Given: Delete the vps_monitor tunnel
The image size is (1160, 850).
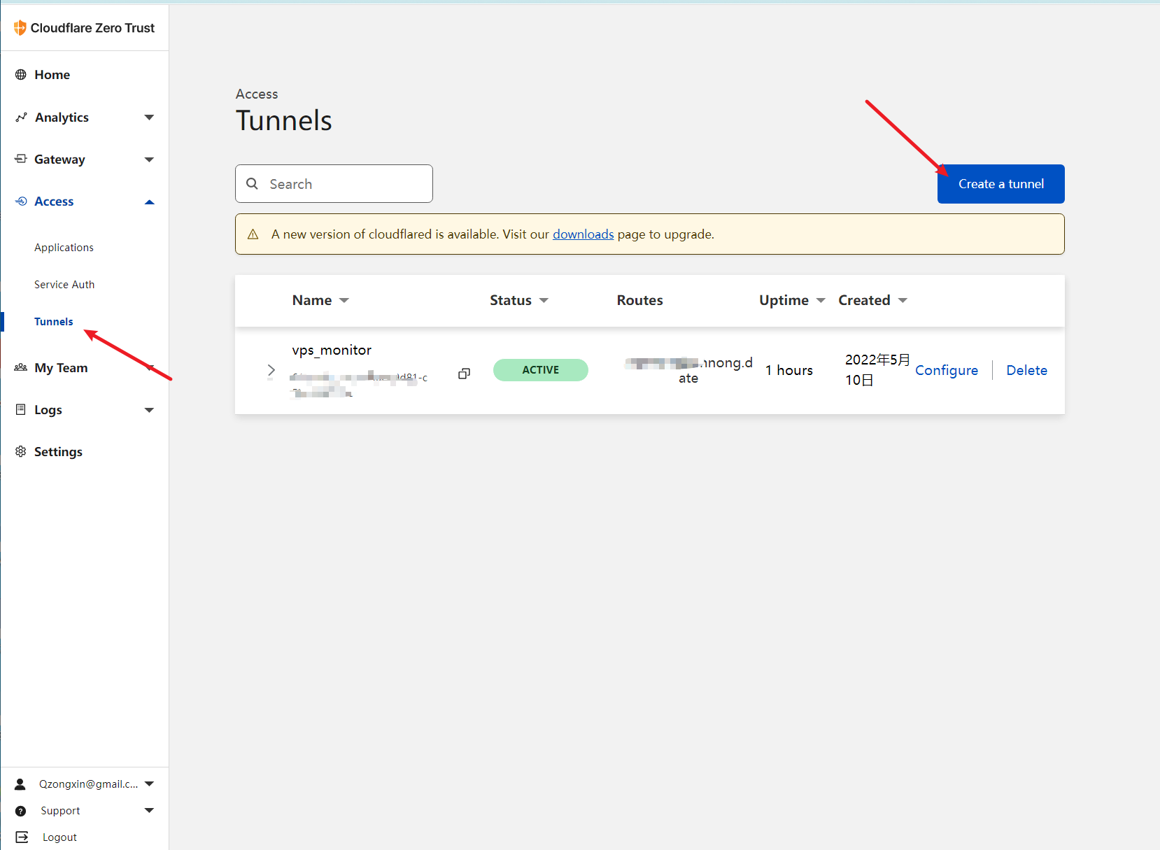Looking at the screenshot, I should [x=1026, y=370].
